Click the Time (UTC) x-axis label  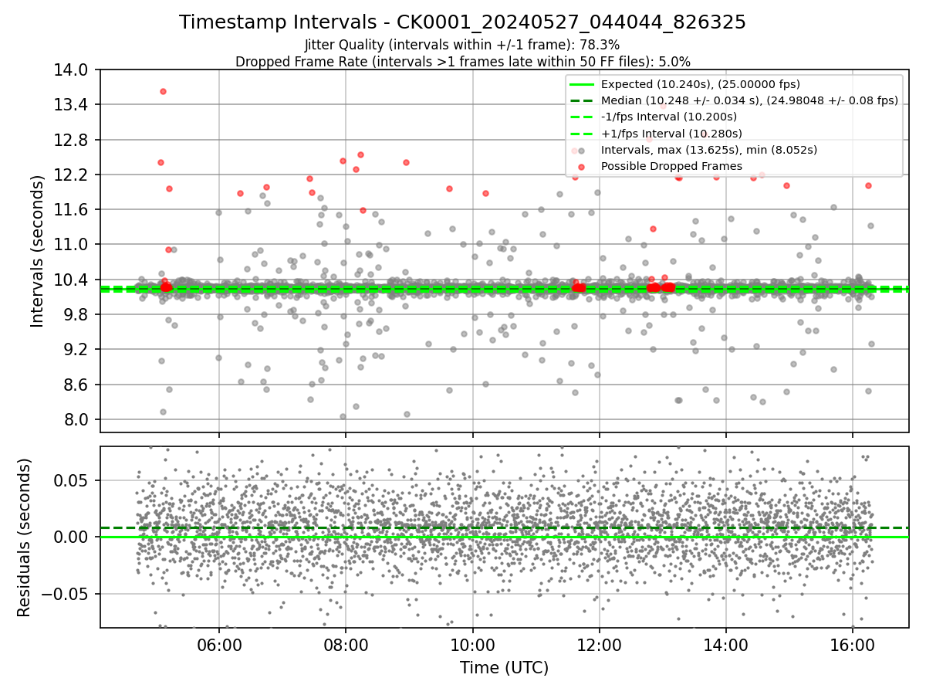pyautogui.click(x=504, y=668)
